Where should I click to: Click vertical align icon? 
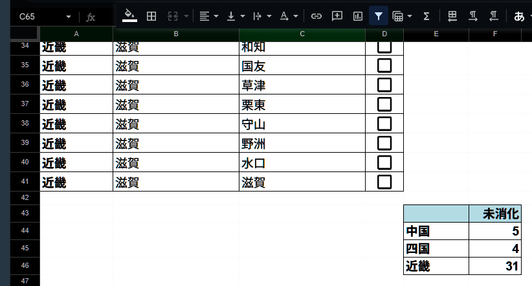(x=231, y=16)
